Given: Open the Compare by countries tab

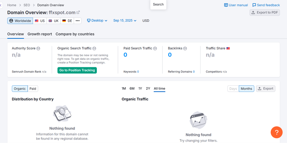Looking at the screenshot, I should coord(75,34).
